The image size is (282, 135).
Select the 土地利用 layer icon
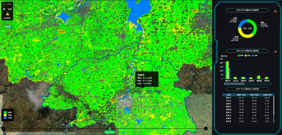click(x=7, y=24)
